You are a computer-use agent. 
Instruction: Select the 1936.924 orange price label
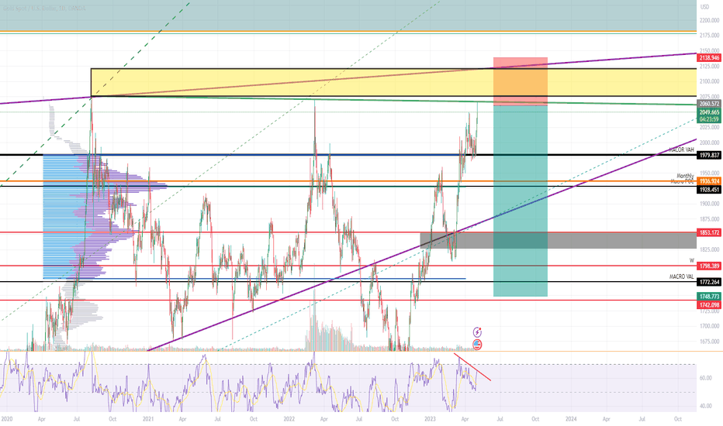709,181
